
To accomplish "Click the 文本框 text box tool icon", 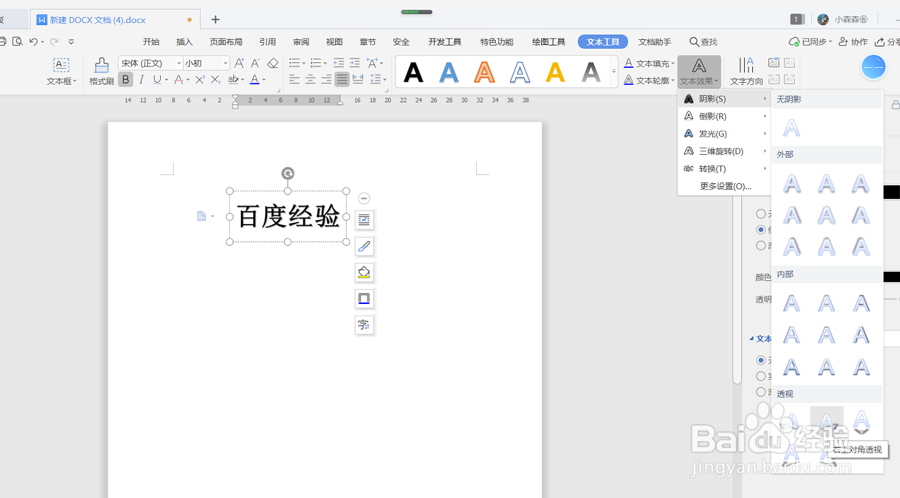I will (61, 65).
